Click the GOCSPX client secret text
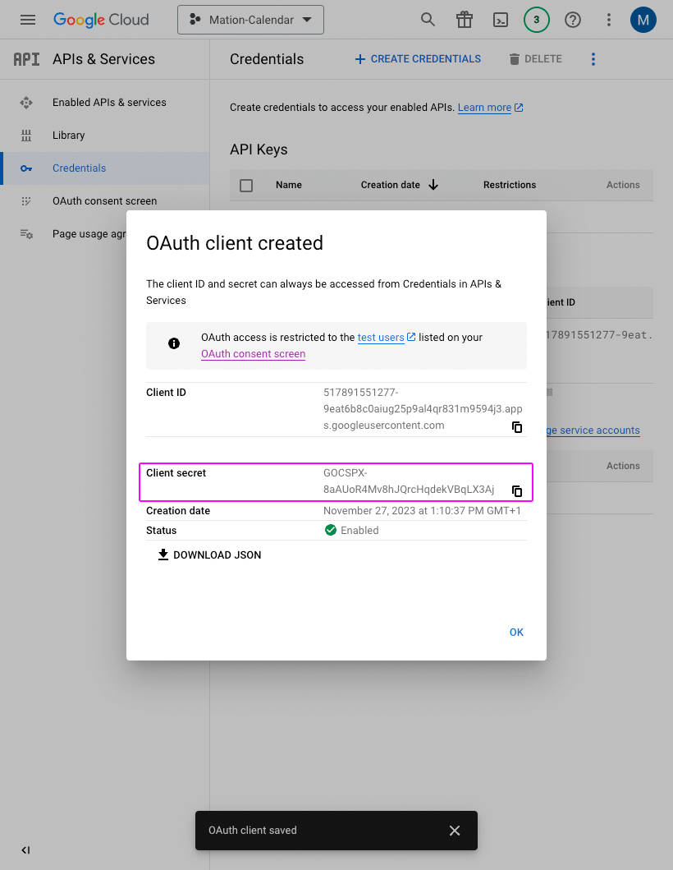Image resolution: width=673 pixels, height=870 pixels. 409,481
